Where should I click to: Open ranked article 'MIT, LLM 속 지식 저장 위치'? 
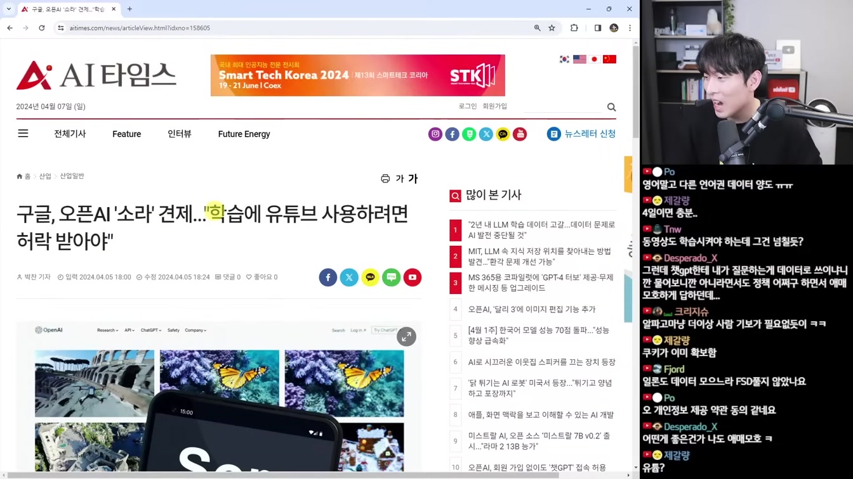tap(539, 256)
